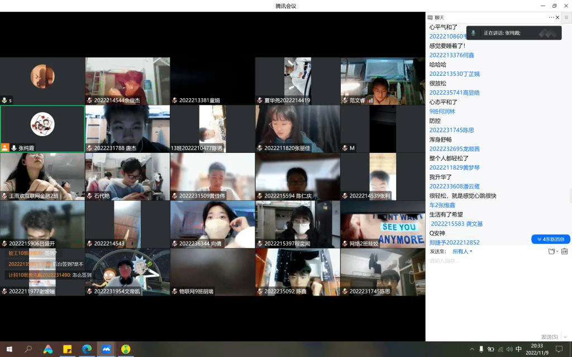Open Windows search from the taskbar
572x357 pixels.
pos(28,349)
